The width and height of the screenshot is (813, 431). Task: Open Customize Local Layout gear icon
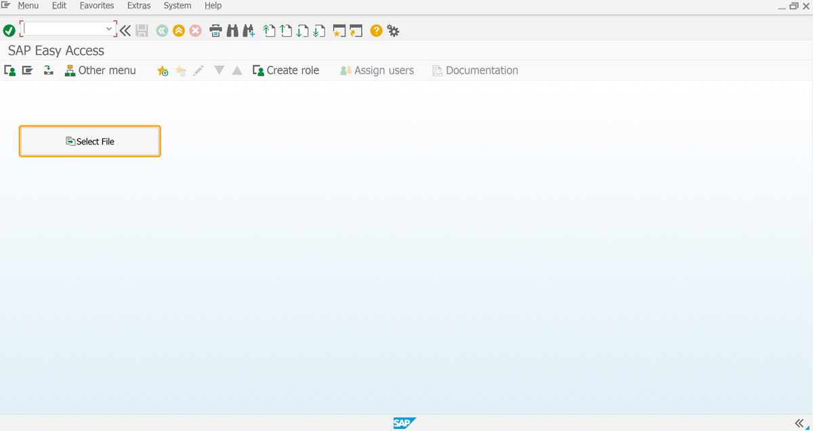coord(393,30)
